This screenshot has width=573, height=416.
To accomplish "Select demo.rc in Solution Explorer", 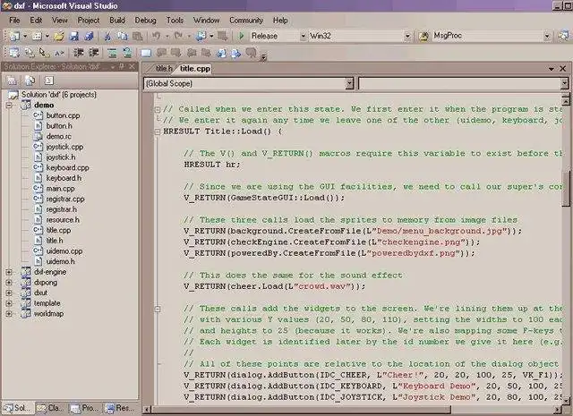I will pyautogui.click(x=58, y=137).
